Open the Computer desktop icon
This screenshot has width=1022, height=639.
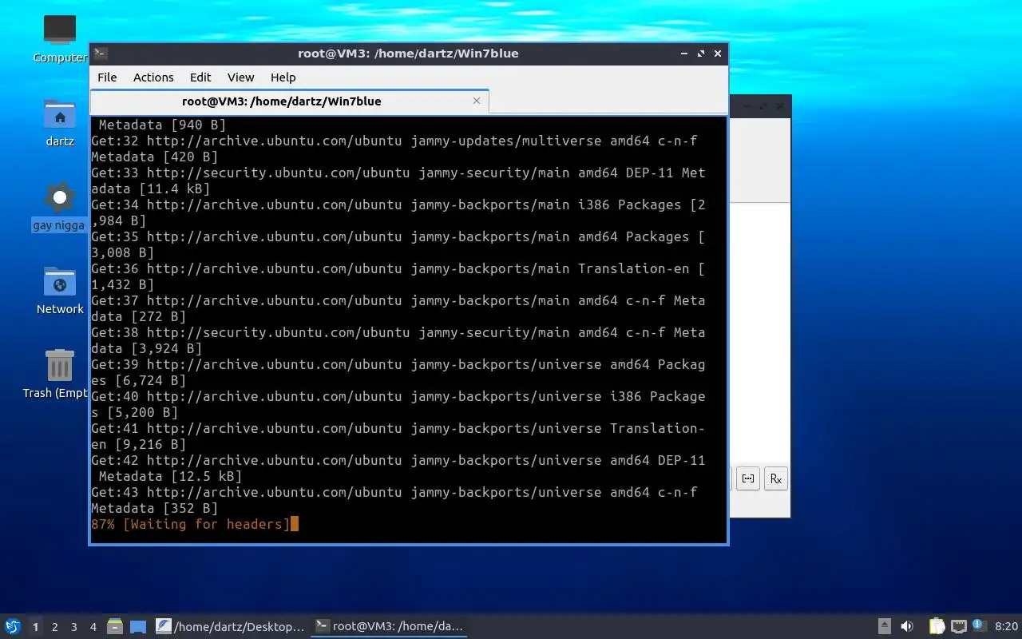coord(60,30)
